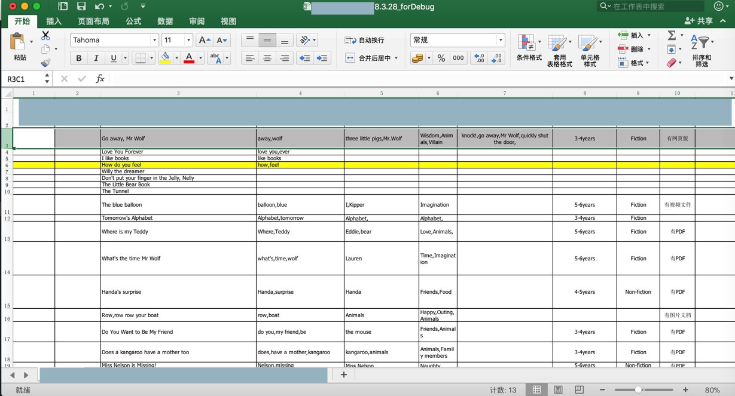
Task: Open Conditional Formatting (条件格式)
Action: (x=529, y=48)
